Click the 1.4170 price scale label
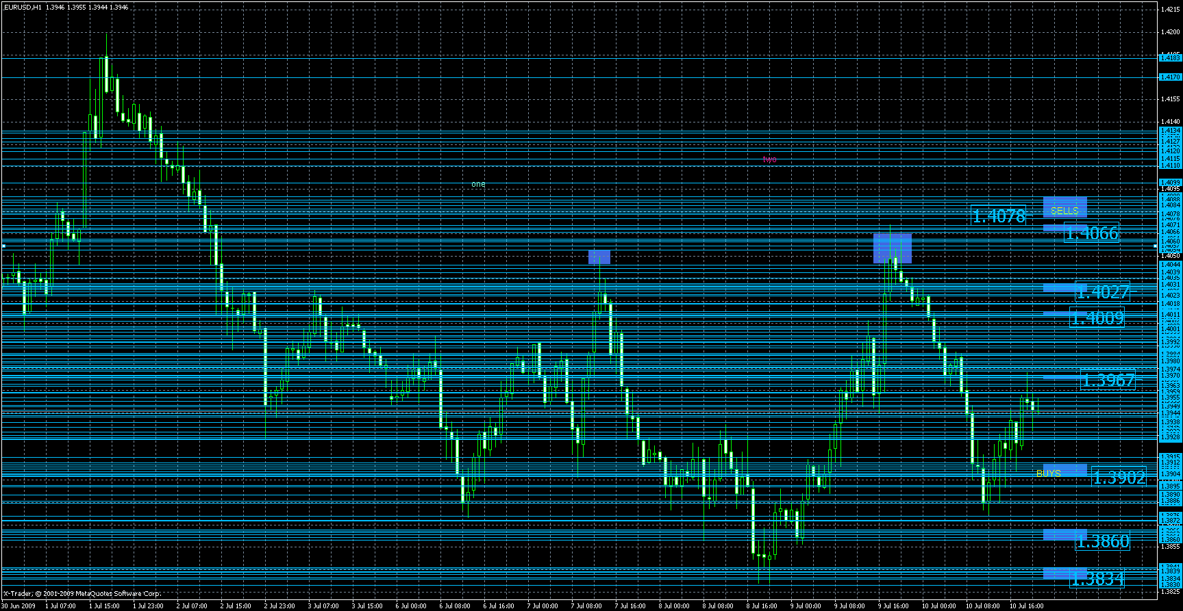Image resolution: width=1183 pixels, height=611 pixels. coord(1170,77)
